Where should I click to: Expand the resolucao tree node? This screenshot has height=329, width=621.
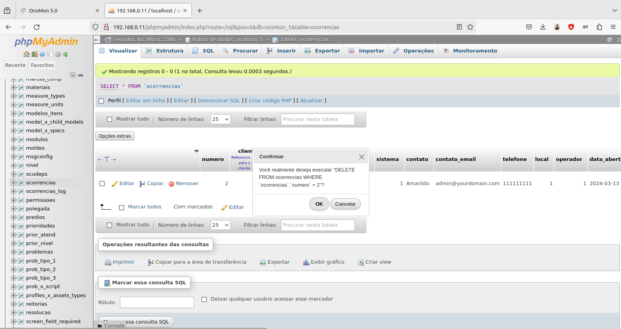click(x=14, y=313)
